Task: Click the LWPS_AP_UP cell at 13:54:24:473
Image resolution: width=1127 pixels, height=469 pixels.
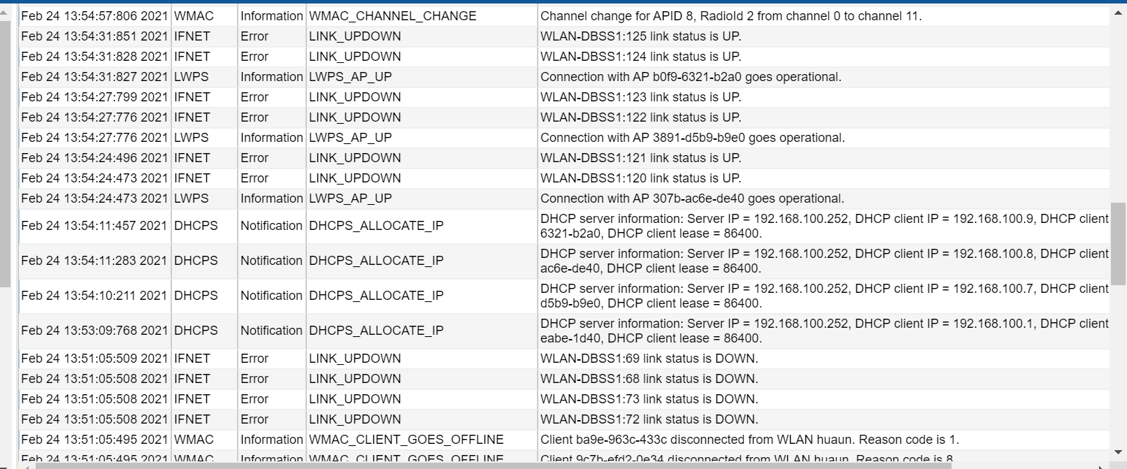Action: pyautogui.click(x=350, y=199)
